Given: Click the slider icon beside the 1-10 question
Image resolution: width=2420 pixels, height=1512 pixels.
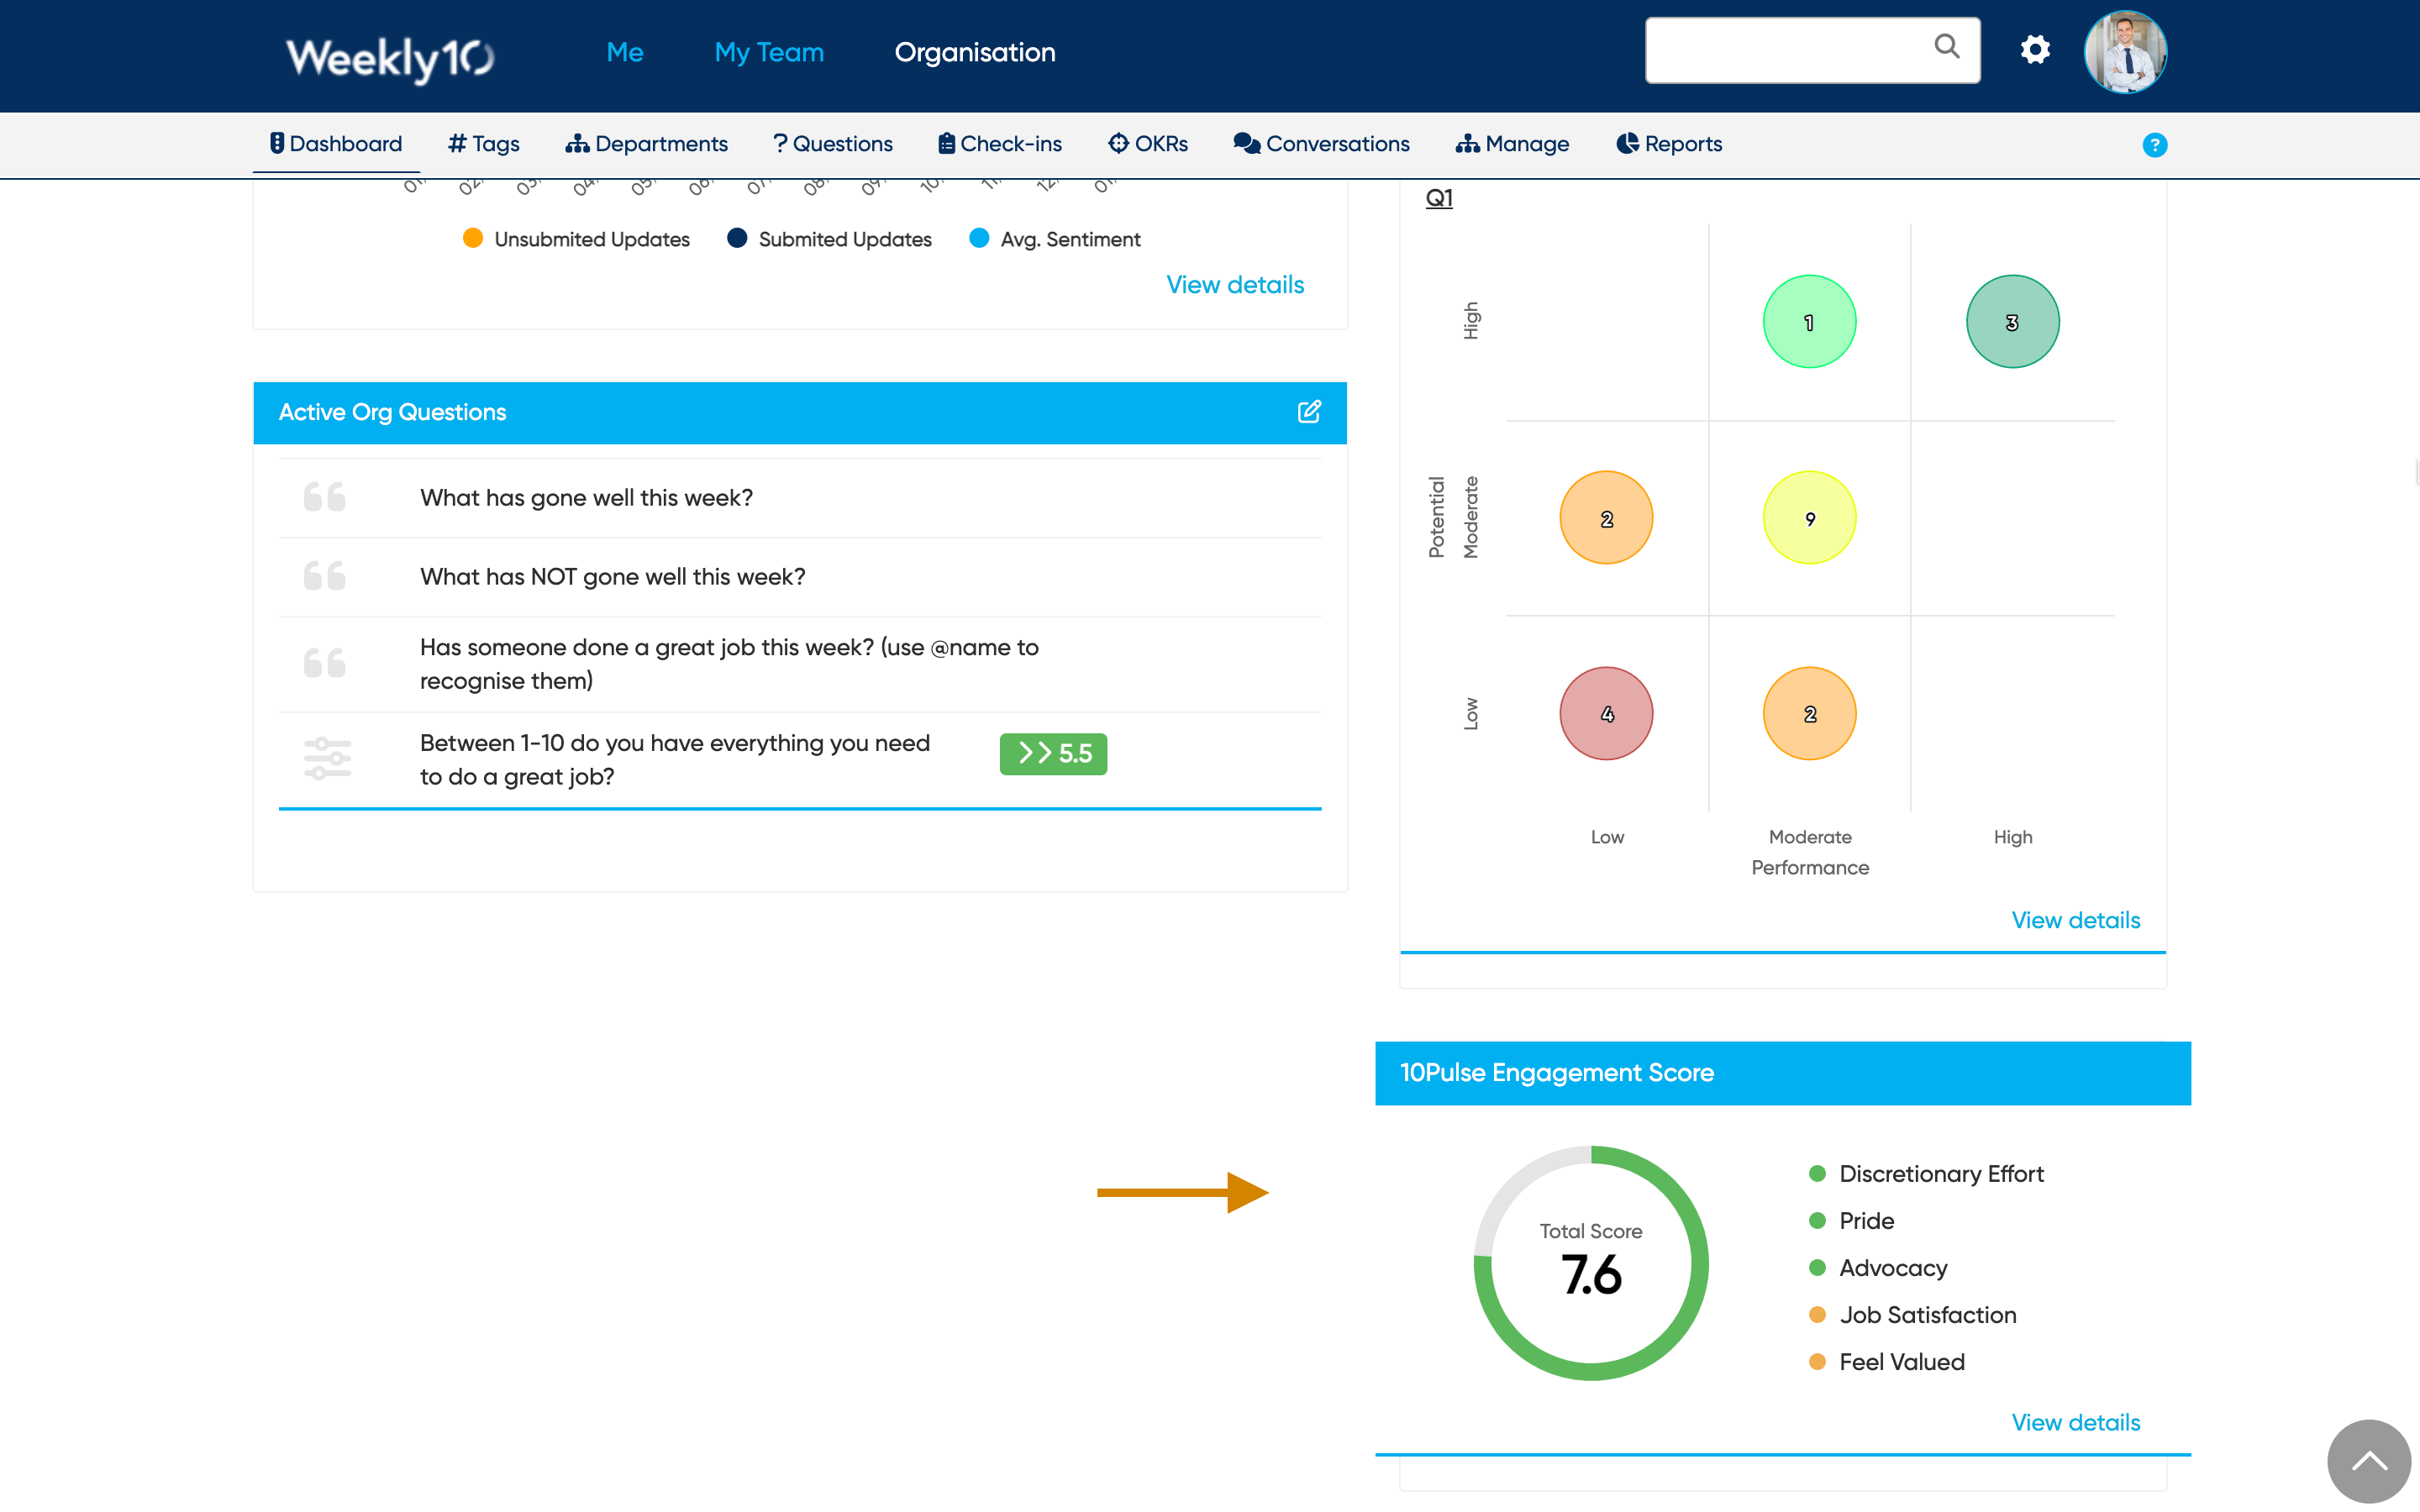Looking at the screenshot, I should 327,759.
